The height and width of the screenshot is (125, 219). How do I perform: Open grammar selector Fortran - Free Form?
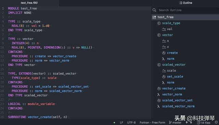coord(152,123)
